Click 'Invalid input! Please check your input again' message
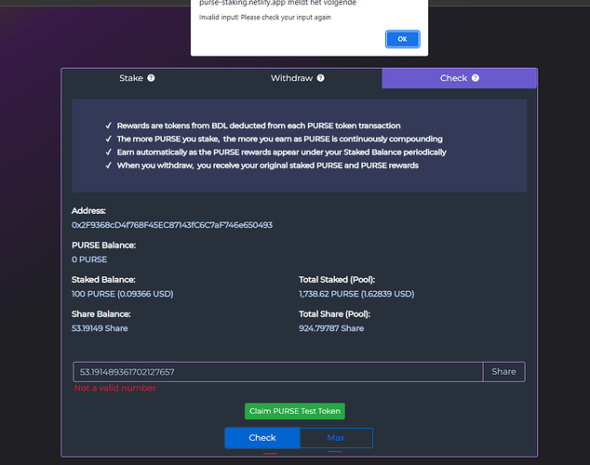The image size is (590, 465). click(x=265, y=18)
